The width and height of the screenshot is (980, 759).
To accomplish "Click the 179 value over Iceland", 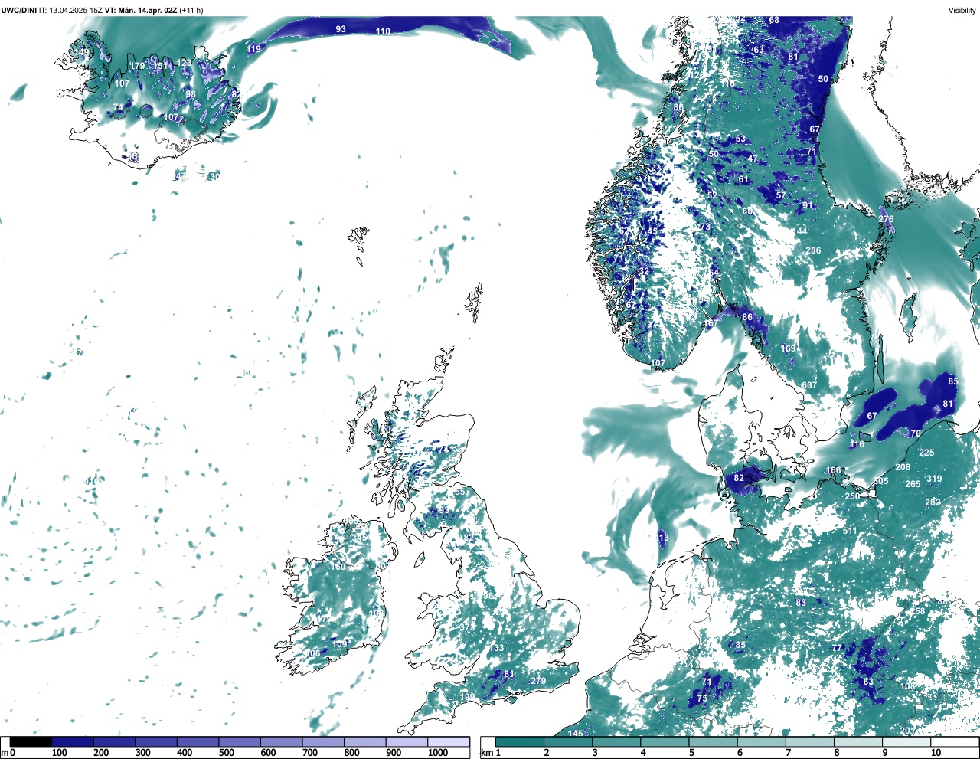I will (137, 66).
